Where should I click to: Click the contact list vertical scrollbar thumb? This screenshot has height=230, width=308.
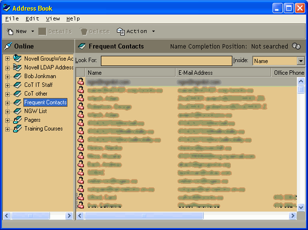[x=301, y=89]
